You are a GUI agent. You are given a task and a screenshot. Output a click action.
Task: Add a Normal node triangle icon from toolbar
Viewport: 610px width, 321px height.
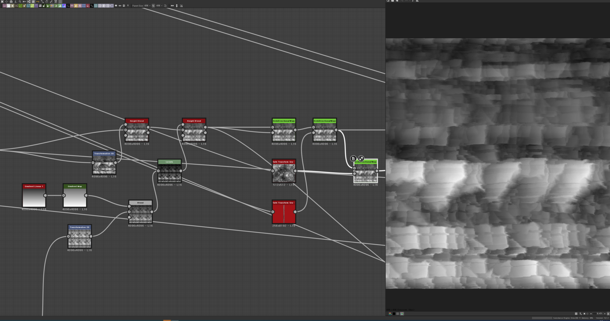[x=76, y=6]
